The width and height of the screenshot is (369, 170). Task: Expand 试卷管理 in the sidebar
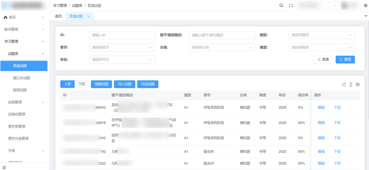(43, 102)
